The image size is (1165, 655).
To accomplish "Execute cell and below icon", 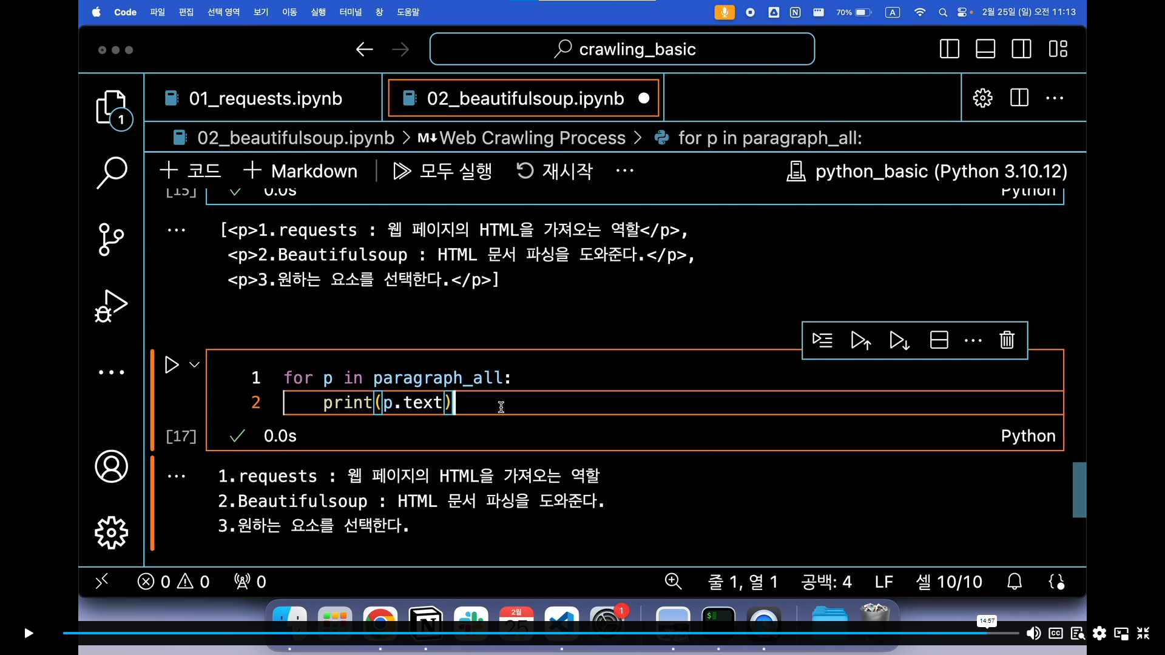I will pos(899,340).
